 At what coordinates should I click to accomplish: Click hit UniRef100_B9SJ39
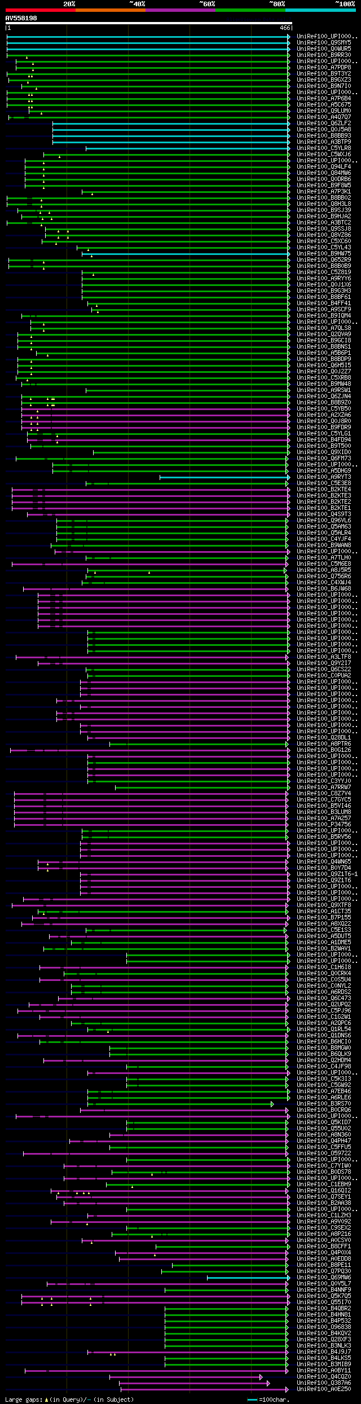coord(324,210)
